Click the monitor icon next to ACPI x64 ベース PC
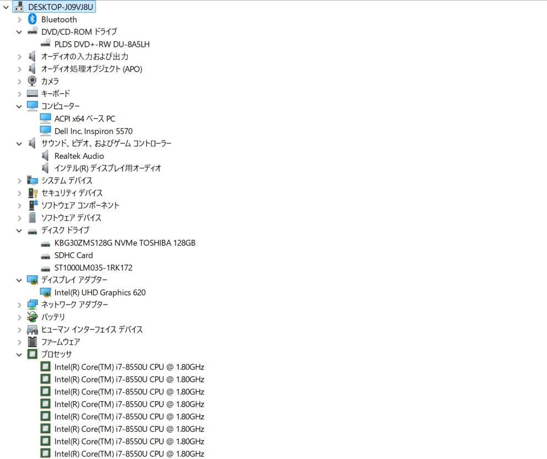This screenshot has height=459, width=547. (45, 119)
